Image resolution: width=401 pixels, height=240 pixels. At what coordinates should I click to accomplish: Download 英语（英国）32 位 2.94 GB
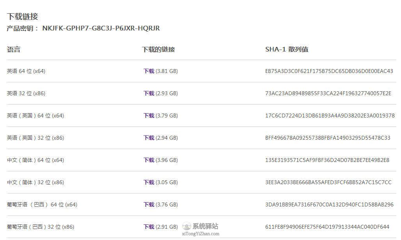pos(149,138)
